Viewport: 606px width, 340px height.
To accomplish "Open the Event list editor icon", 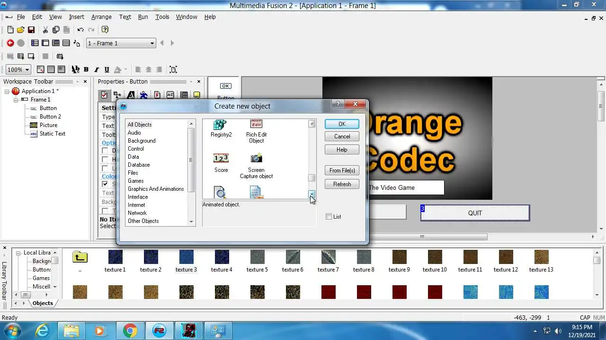I will pos(66,43).
